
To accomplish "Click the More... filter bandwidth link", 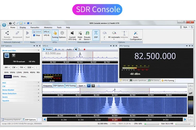I will 24,76.
